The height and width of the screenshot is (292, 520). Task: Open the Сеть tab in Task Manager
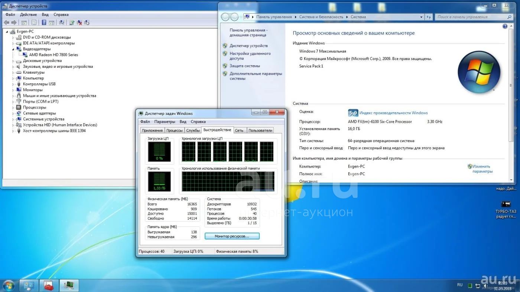(x=239, y=130)
